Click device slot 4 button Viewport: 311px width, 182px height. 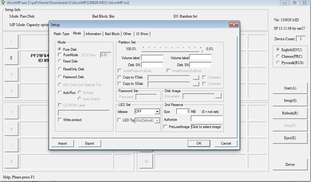pos(11,91)
